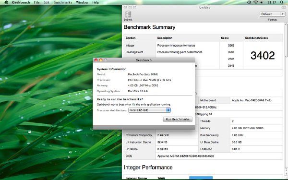Click the blue Integer Score bar
Screen dimensions: 288x180
tap(201, 178)
